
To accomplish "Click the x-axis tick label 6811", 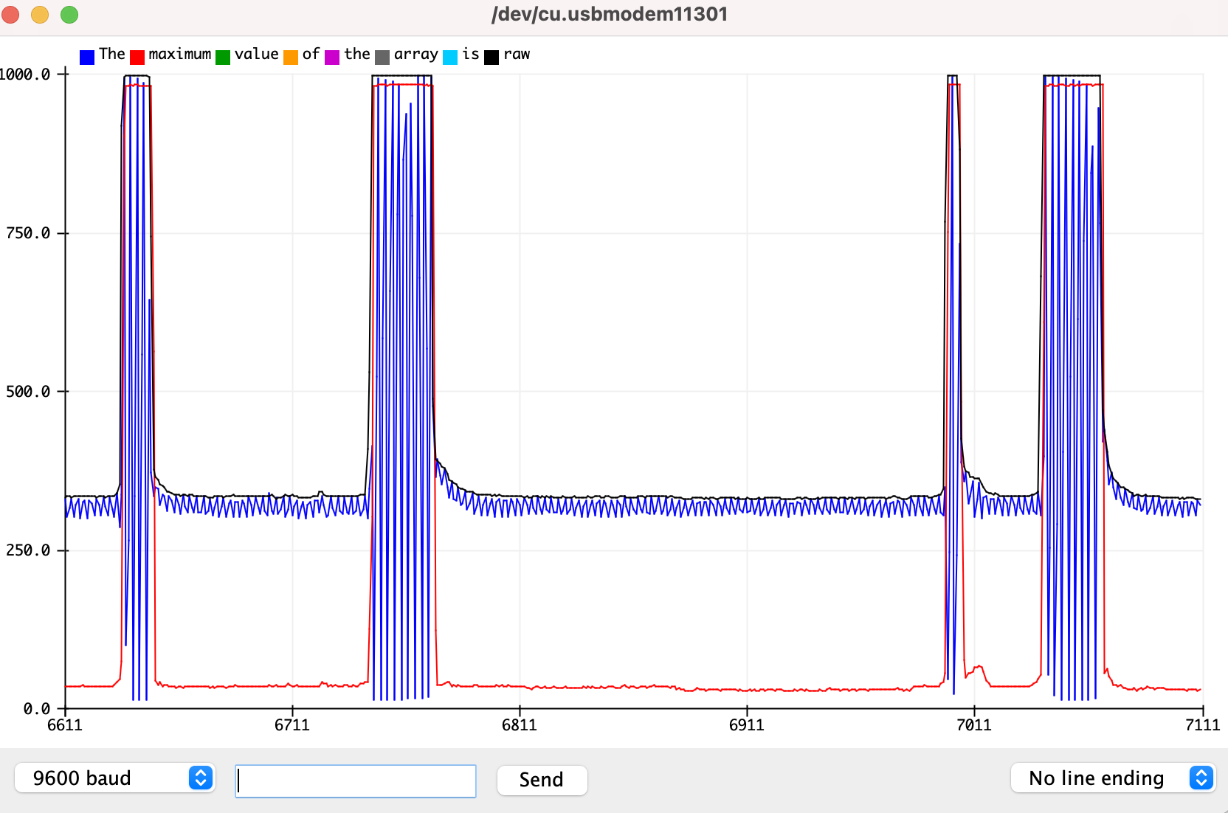I will pos(519,725).
